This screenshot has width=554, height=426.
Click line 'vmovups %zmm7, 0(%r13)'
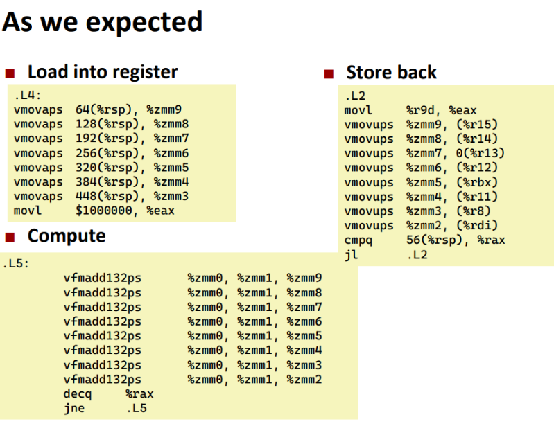click(424, 154)
